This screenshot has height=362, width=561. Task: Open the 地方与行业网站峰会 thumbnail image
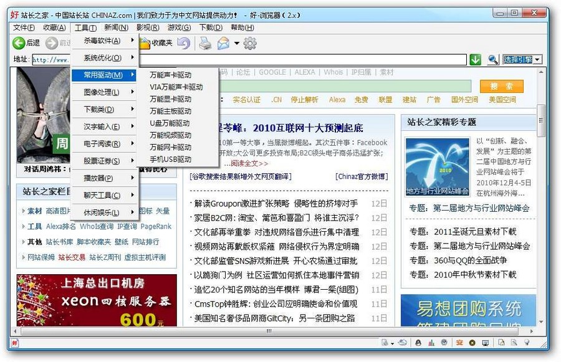[x=437, y=167]
